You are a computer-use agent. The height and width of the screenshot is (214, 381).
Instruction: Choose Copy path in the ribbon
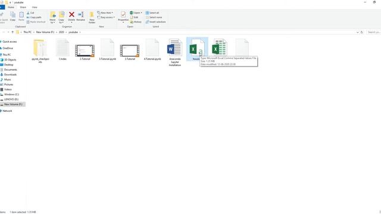(x=34, y=17)
